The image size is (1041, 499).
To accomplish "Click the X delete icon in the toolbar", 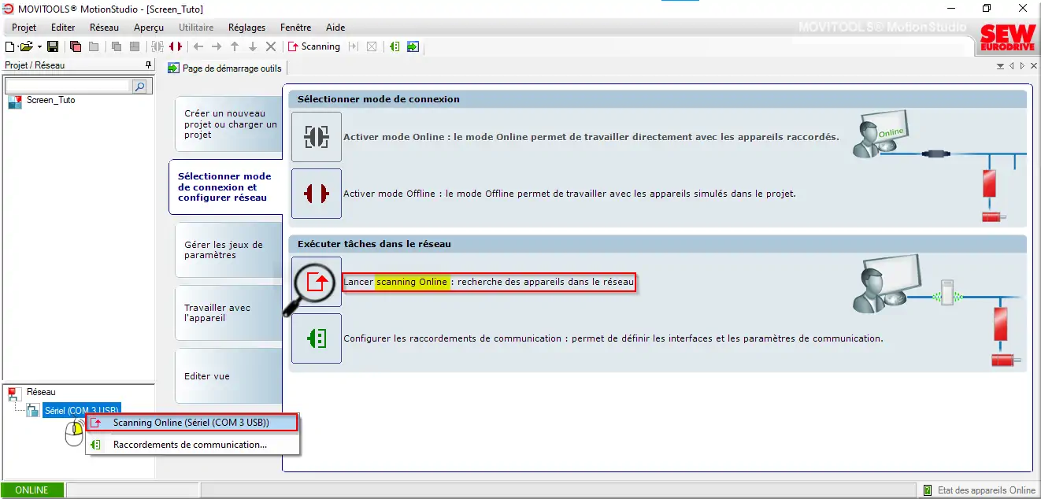I will pyautogui.click(x=271, y=46).
